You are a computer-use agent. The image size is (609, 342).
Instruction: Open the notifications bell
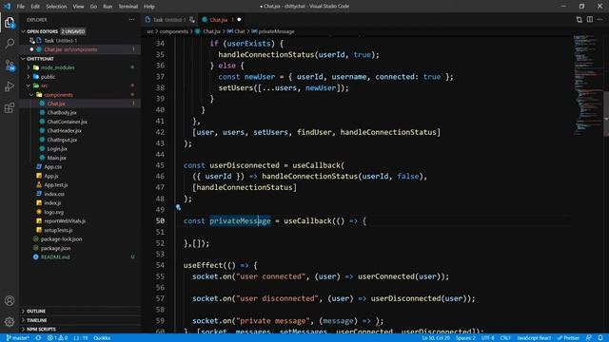point(600,338)
